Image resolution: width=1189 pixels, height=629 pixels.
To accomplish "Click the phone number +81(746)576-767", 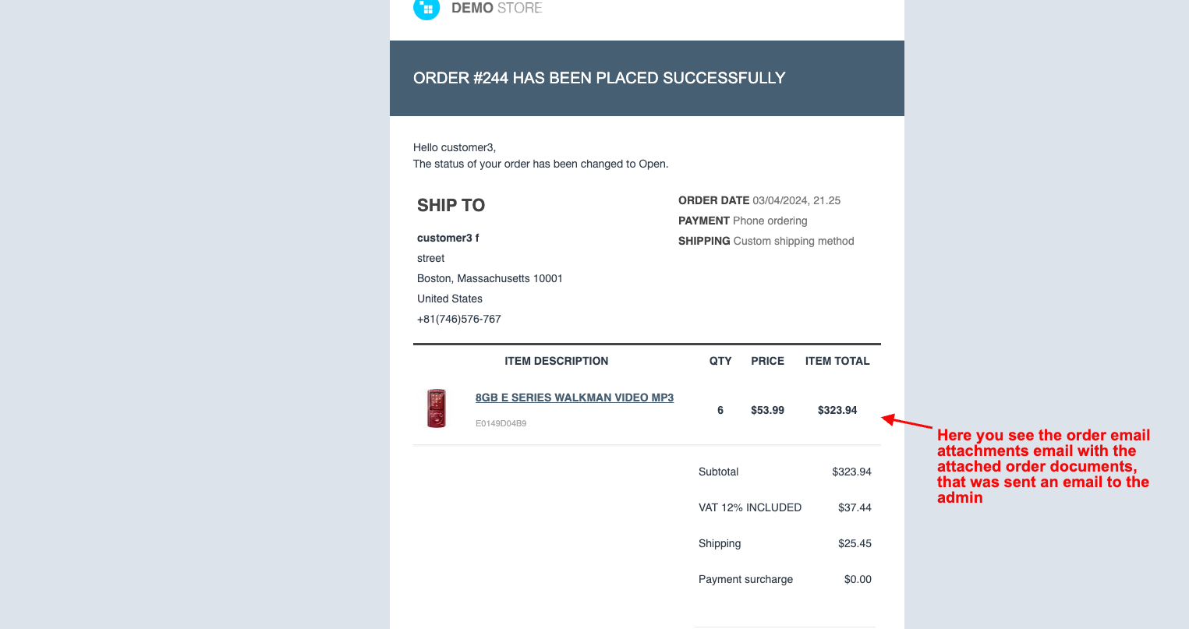I will pos(458,319).
